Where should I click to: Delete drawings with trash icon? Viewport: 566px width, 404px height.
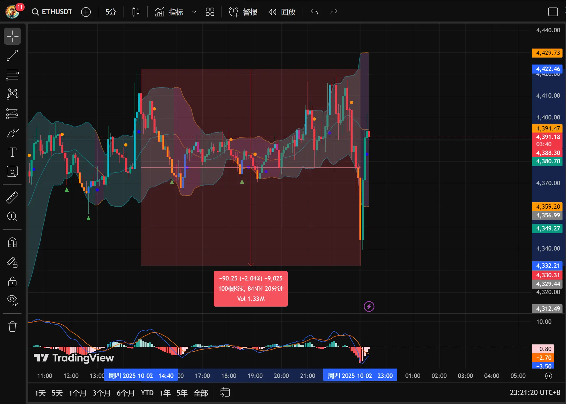click(12, 326)
